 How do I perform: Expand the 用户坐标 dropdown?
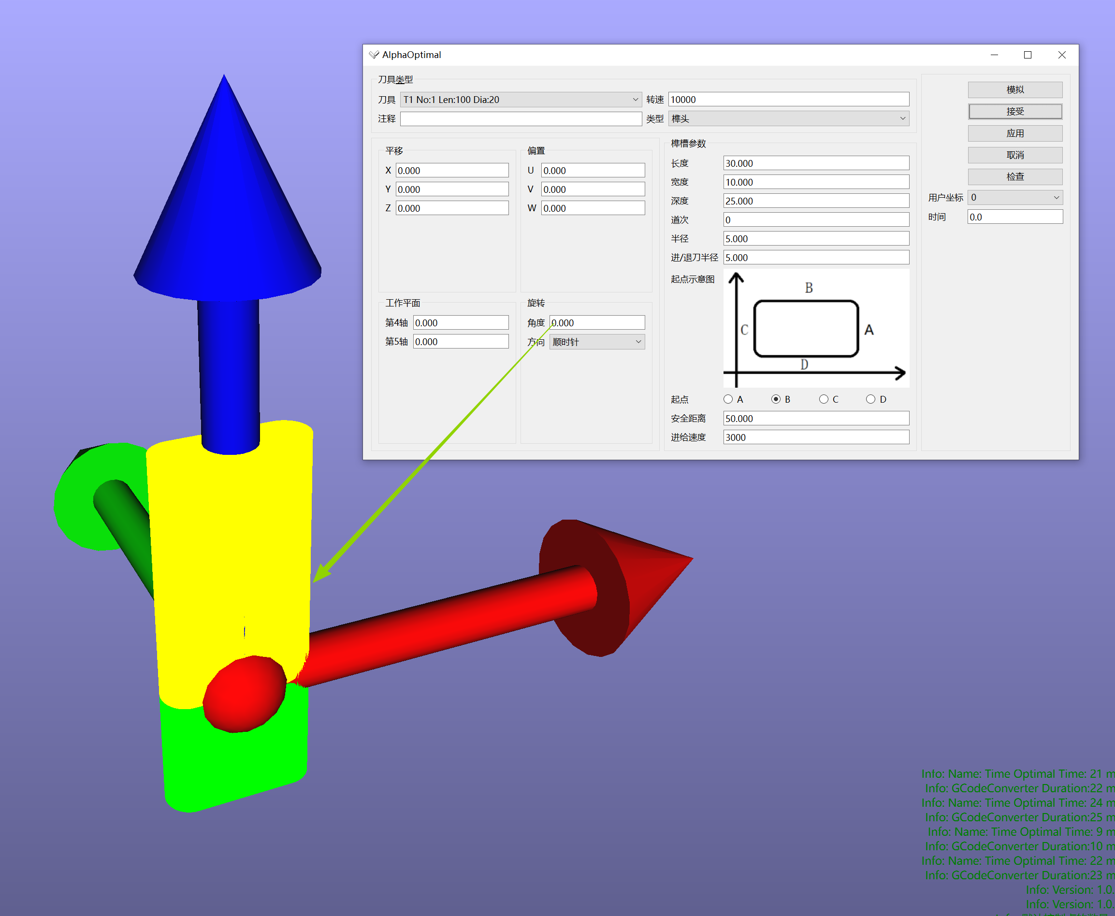click(1014, 197)
